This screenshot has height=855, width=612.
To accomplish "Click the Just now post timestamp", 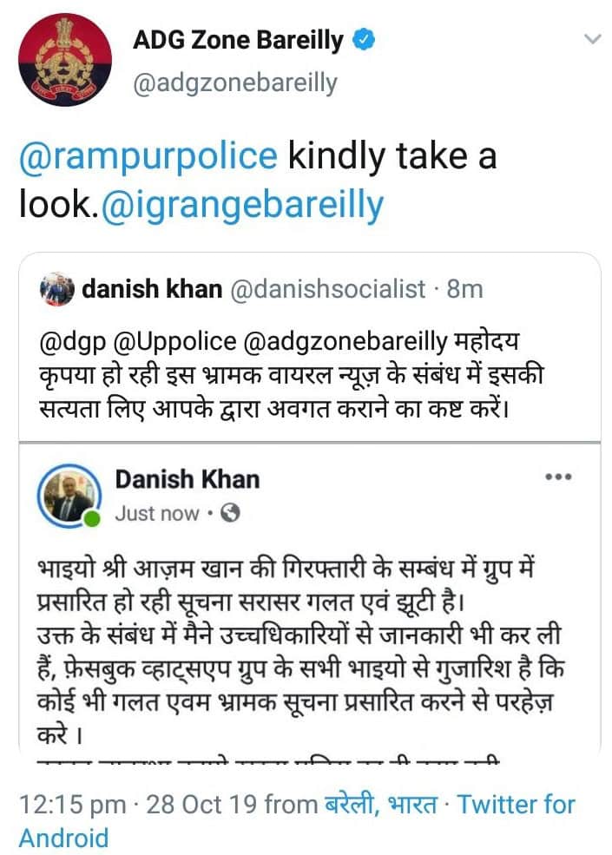I will pos(156,513).
